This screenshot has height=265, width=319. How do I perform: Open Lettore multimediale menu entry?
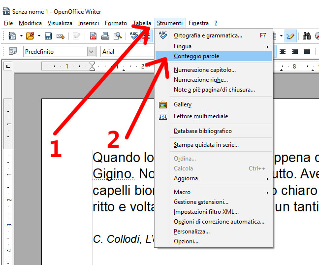(214, 116)
